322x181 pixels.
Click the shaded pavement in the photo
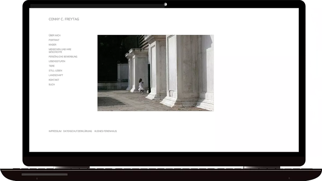click(x=110, y=101)
